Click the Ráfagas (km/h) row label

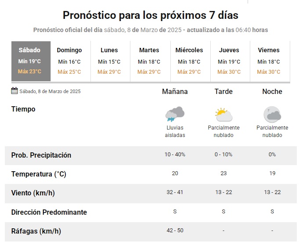(36, 231)
